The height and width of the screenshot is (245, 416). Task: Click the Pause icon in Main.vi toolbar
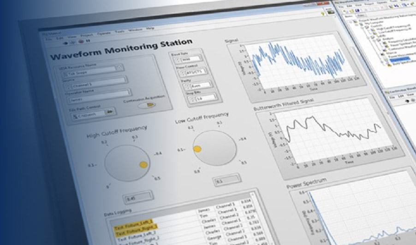tap(88, 41)
